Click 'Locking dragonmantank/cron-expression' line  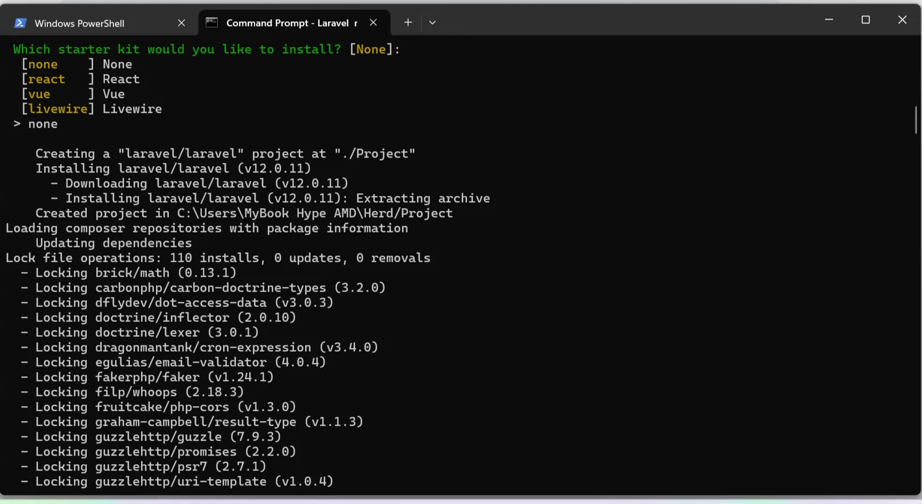199,348
